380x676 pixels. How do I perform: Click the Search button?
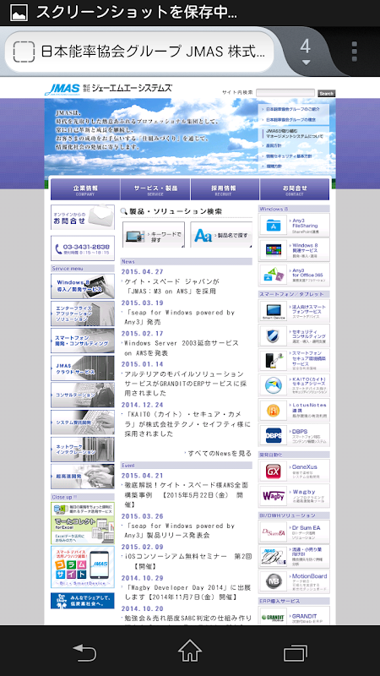tap(326, 93)
